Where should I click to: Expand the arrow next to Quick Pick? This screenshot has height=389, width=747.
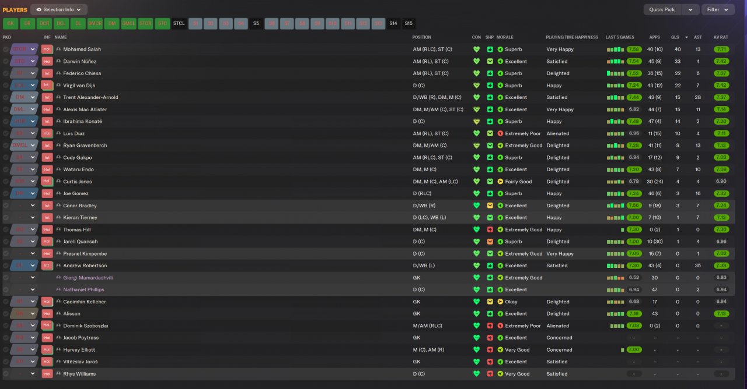[x=690, y=9]
